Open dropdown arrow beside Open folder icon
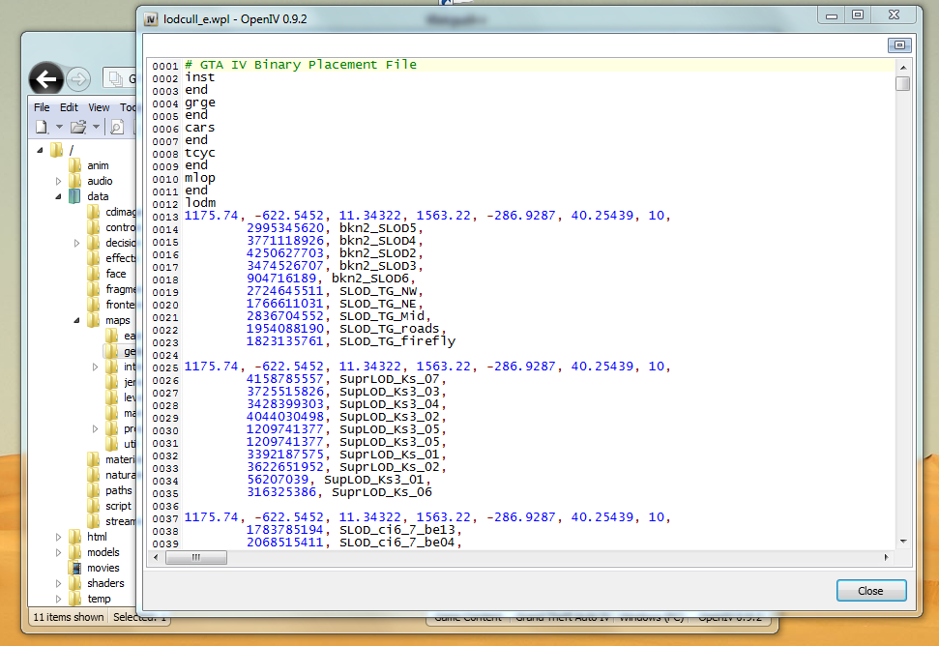This screenshot has height=646, width=939. coord(96,127)
